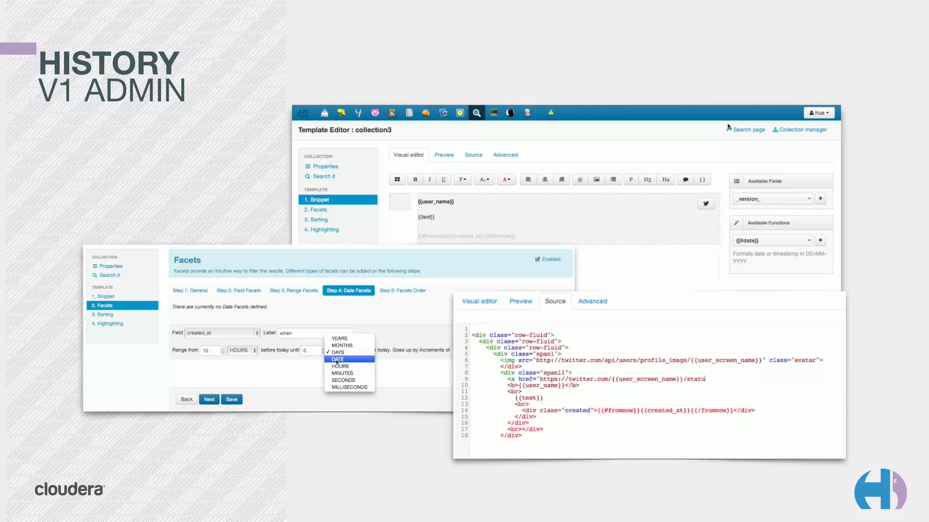The height and width of the screenshot is (522, 929).
Task: Click the help question mark icon
Action: coord(527,113)
